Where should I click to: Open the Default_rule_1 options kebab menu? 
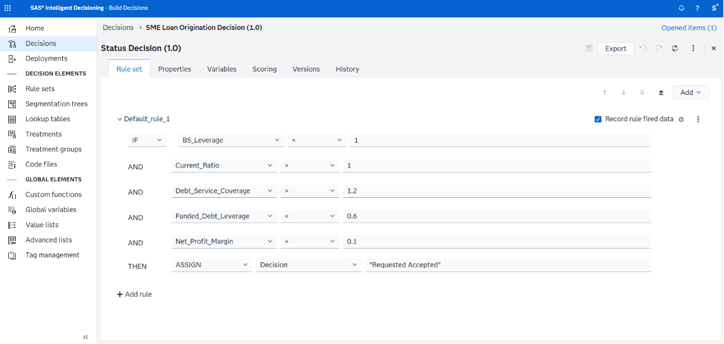pyautogui.click(x=698, y=119)
